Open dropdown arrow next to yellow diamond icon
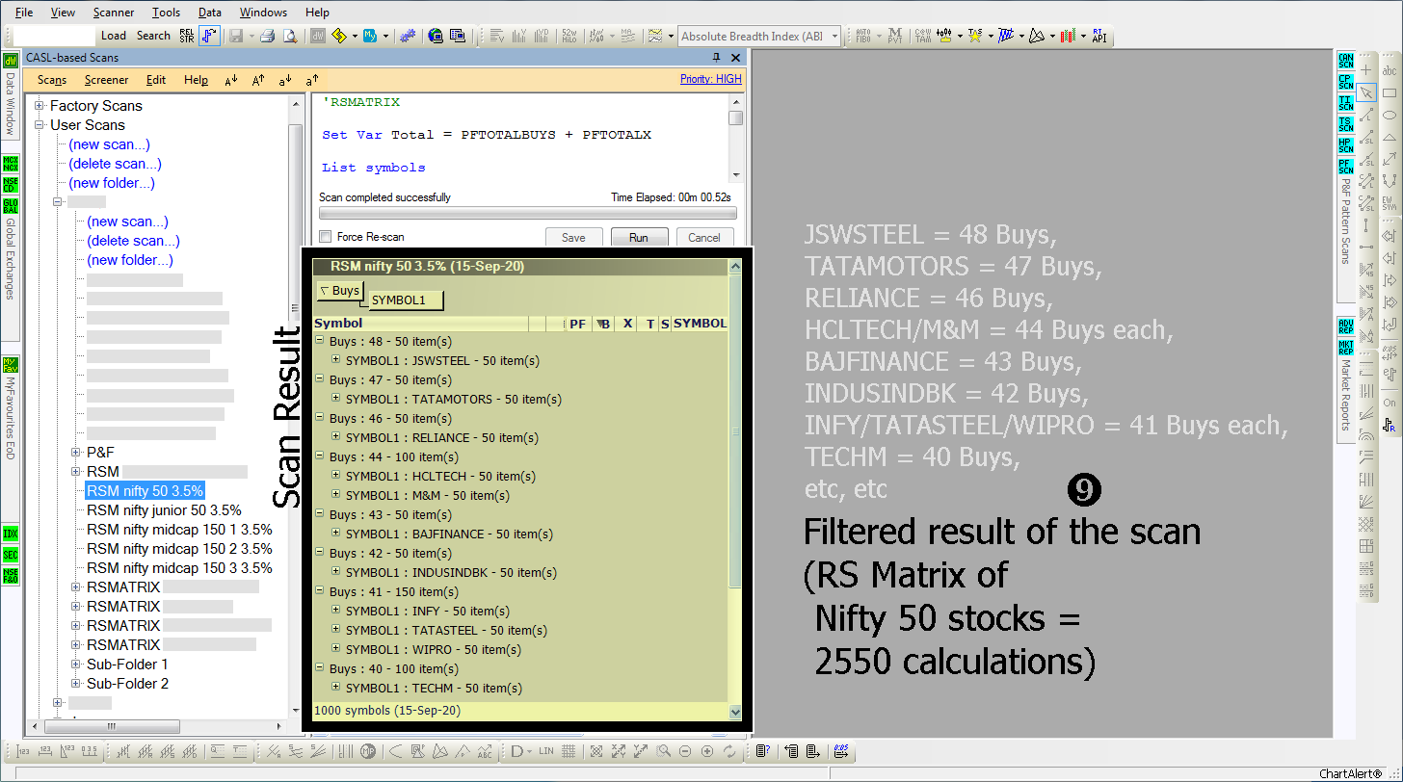Viewport: 1403px width, 782px height. point(354,36)
